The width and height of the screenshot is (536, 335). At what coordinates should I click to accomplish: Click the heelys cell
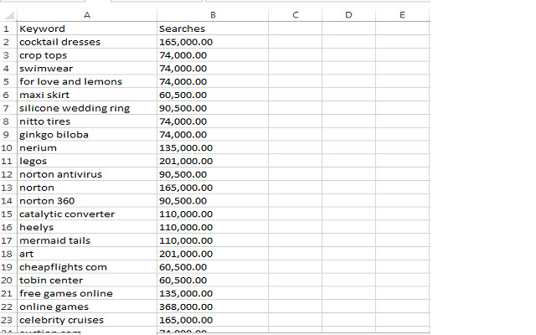click(x=87, y=227)
